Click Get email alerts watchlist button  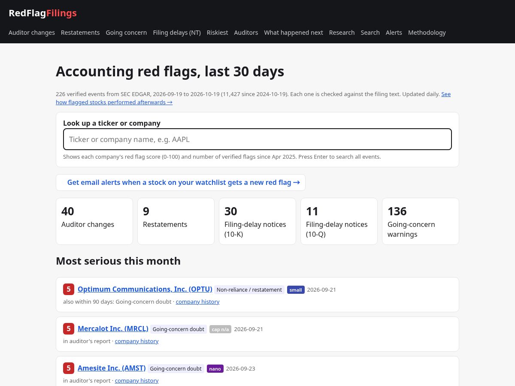[181, 182]
